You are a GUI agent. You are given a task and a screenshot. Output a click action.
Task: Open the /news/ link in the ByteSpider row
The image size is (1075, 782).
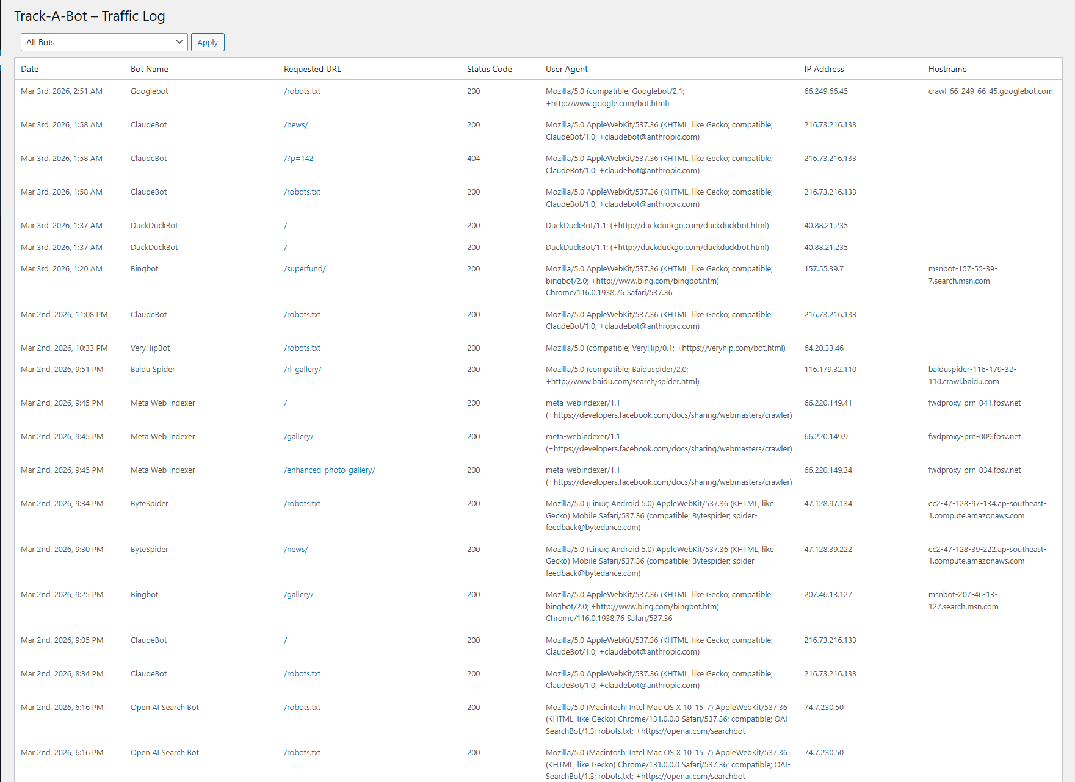[295, 549]
